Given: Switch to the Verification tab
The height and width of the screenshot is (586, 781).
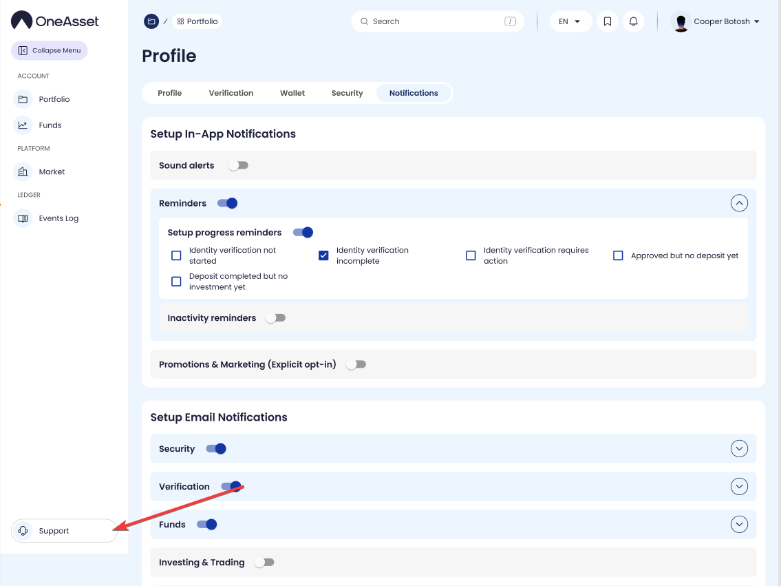Looking at the screenshot, I should point(231,93).
